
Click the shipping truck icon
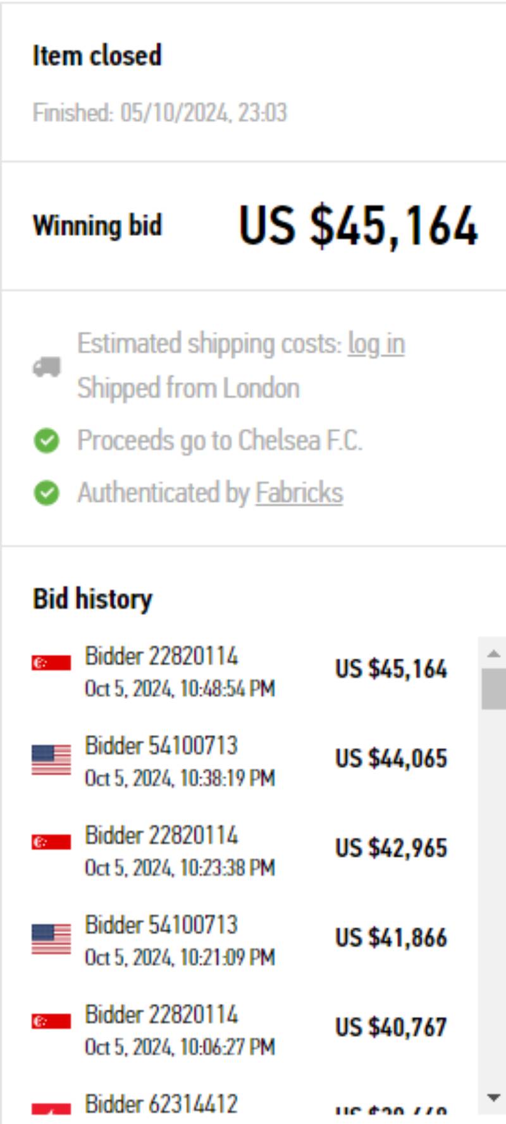(x=47, y=367)
